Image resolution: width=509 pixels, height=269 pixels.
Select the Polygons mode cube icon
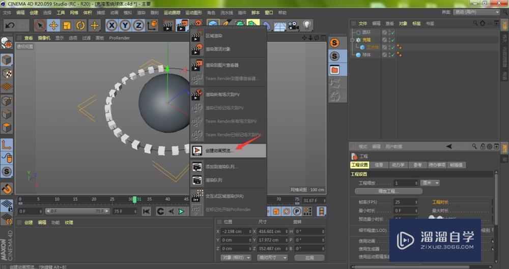[7, 128]
